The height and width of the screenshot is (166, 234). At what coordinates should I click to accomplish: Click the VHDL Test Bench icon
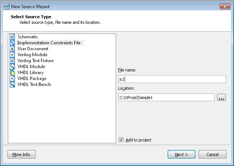tap(12, 84)
